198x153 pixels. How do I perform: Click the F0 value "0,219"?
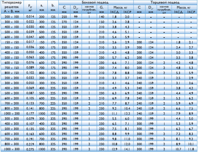[x=30, y=144]
